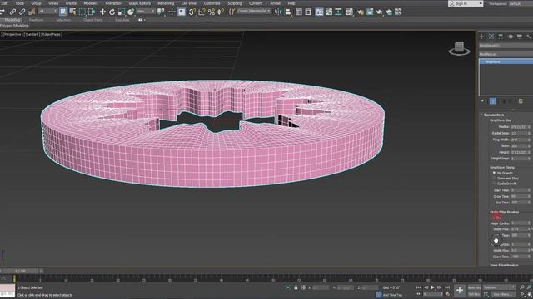Click Use Pivot Point Center icon
Viewport: 533px width, 299px height.
coord(161,12)
